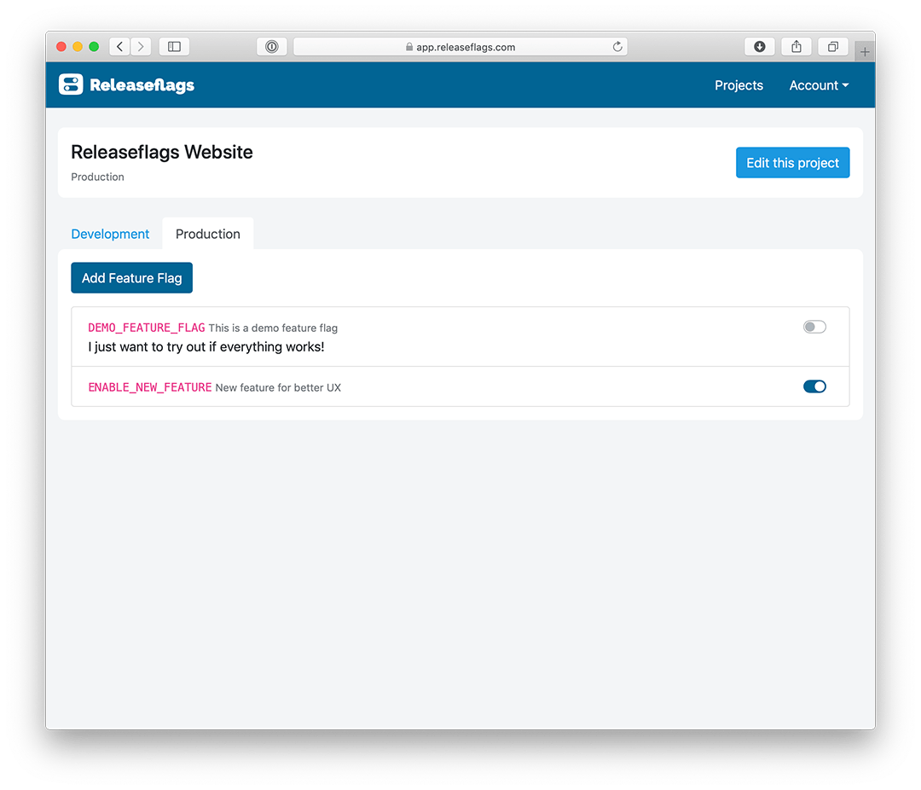Click the Releaseflags logo icon

[x=71, y=84]
